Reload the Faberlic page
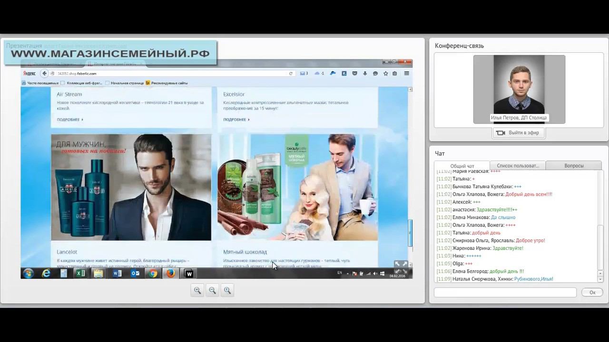This screenshot has height=342, width=609. [x=291, y=74]
